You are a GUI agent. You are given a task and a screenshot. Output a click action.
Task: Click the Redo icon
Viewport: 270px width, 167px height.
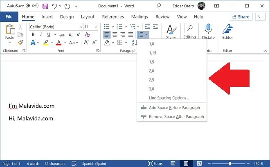tap(67, 6)
